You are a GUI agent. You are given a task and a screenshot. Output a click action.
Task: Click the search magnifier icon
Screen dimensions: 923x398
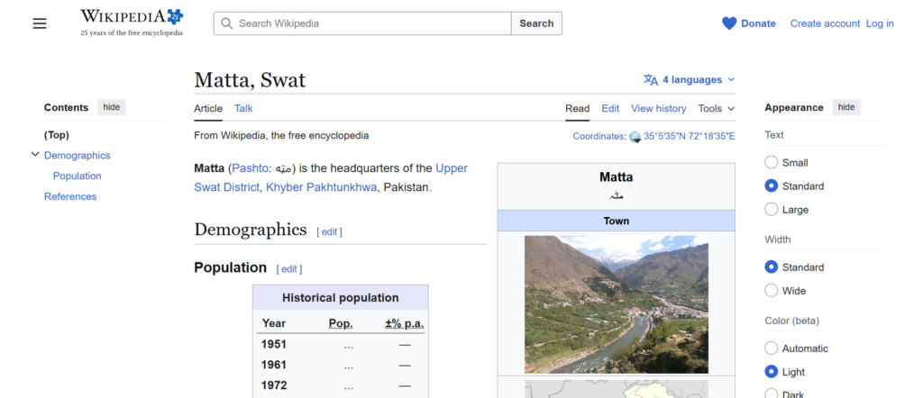(x=226, y=23)
